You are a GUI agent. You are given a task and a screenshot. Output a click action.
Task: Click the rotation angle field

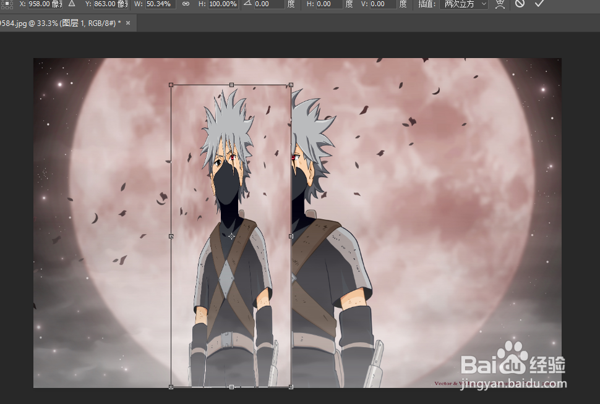269,4
